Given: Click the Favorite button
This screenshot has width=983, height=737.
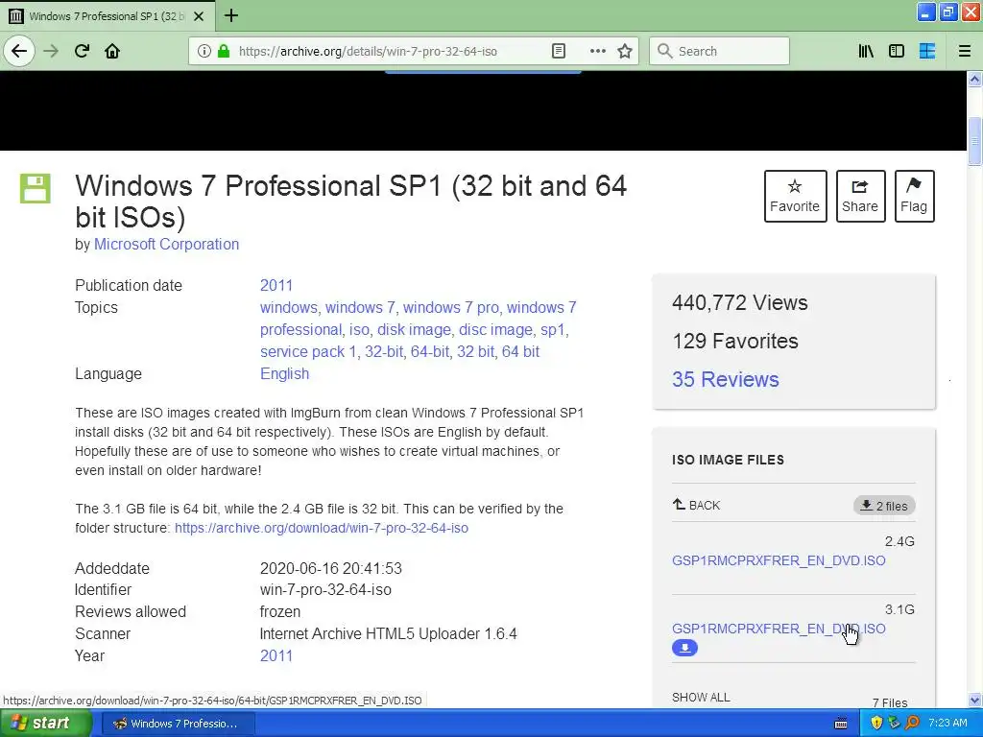Looking at the screenshot, I should (x=795, y=196).
